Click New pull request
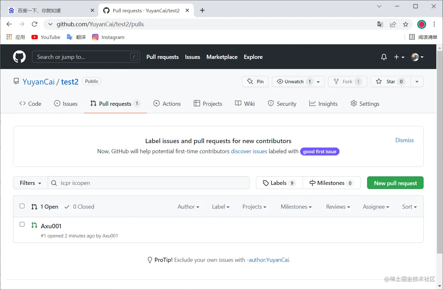The width and height of the screenshot is (443, 290). coord(395,183)
